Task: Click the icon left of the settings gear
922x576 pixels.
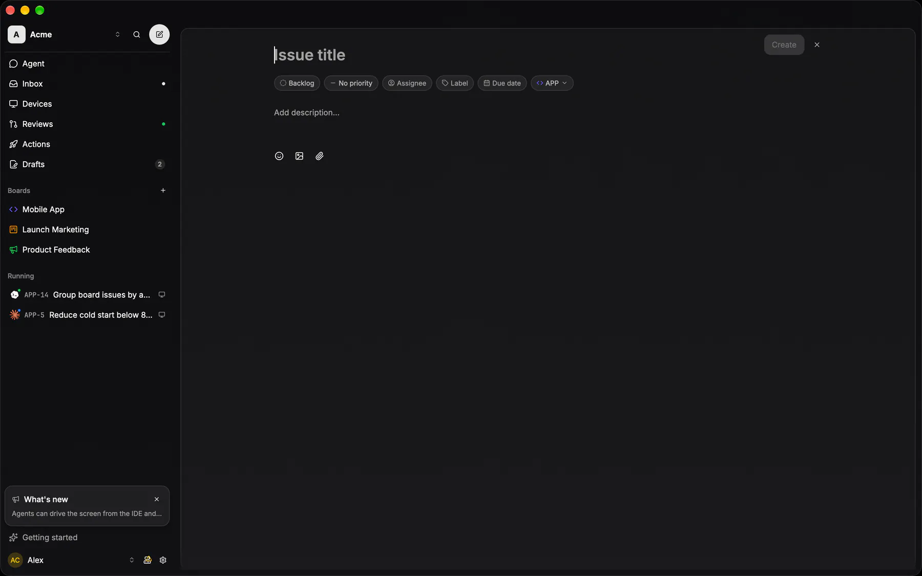Action: [148, 560]
